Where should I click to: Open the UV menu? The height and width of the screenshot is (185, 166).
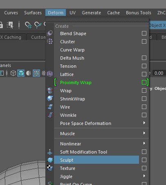click(x=72, y=13)
